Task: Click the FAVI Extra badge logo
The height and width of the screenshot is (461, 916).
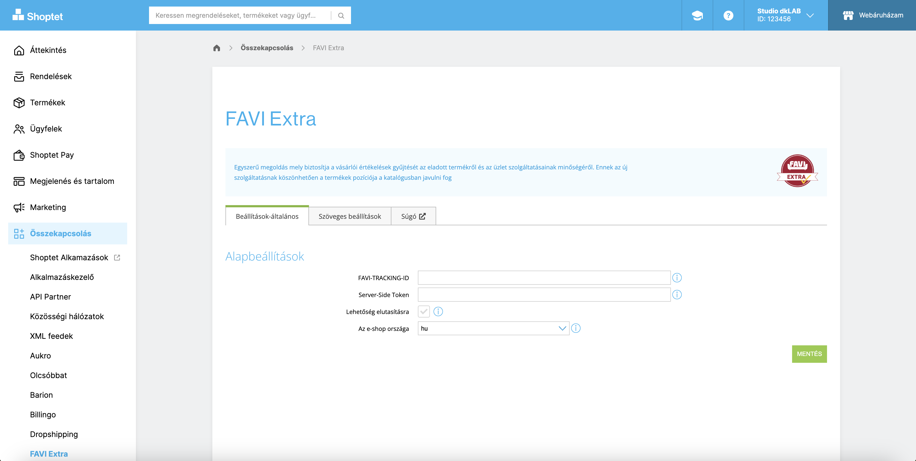Action: [797, 171]
